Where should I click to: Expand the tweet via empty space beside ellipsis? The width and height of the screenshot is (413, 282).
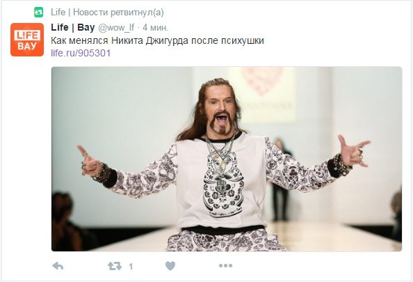[x=316, y=266]
